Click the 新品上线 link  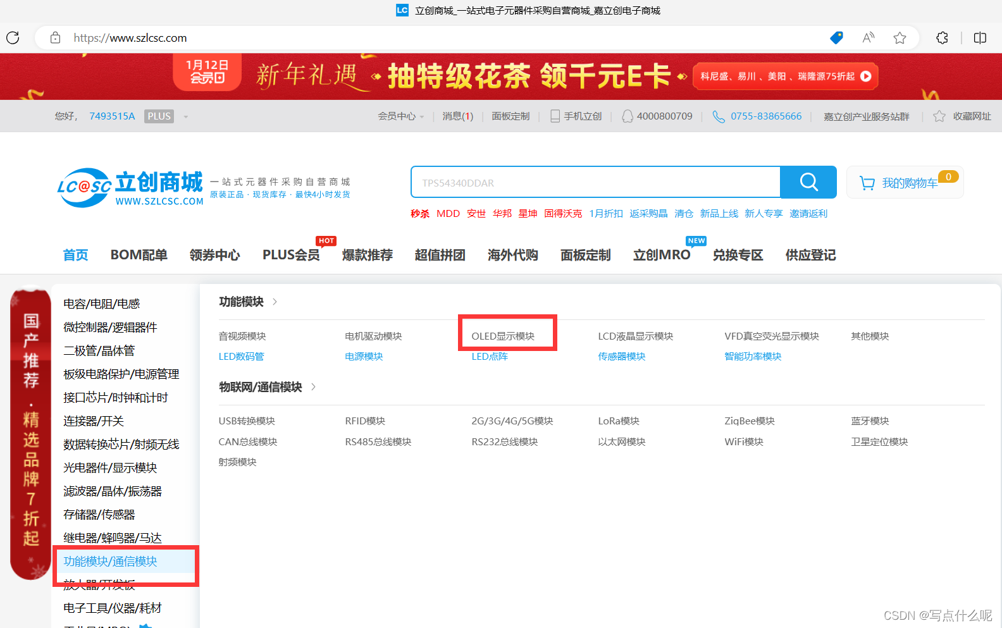point(719,214)
